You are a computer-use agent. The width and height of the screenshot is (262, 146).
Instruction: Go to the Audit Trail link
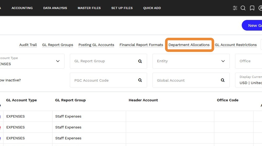click(x=28, y=45)
